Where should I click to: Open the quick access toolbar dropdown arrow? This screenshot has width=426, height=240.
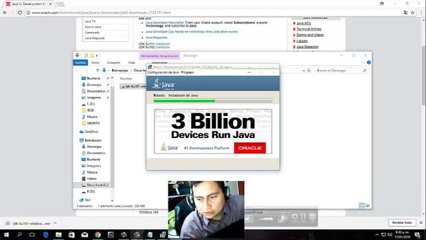tap(97, 56)
